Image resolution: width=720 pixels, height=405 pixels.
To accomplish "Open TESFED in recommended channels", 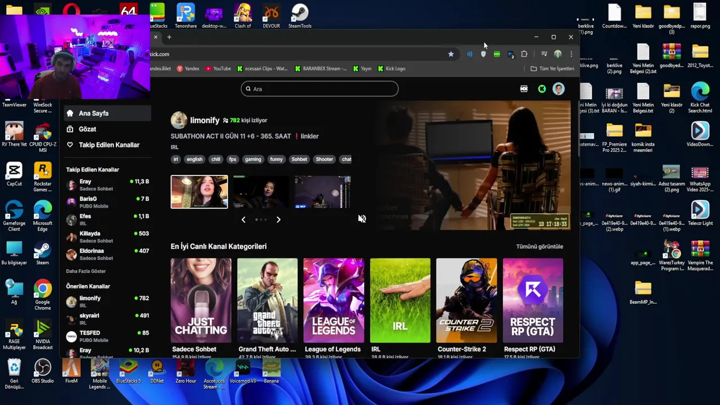I will point(107,336).
